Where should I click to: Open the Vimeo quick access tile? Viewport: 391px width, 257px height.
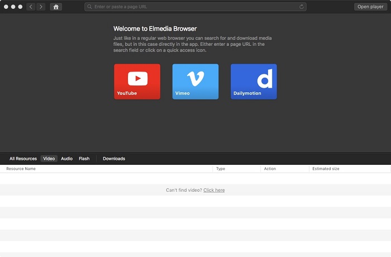pos(195,82)
